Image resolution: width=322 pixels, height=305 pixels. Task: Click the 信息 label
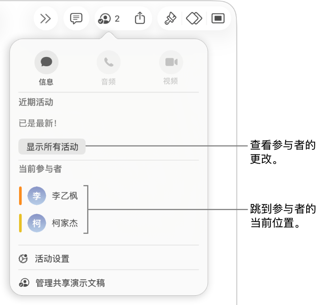[x=46, y=82]
